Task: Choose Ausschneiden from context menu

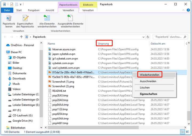Action: [x=154, y=81]
